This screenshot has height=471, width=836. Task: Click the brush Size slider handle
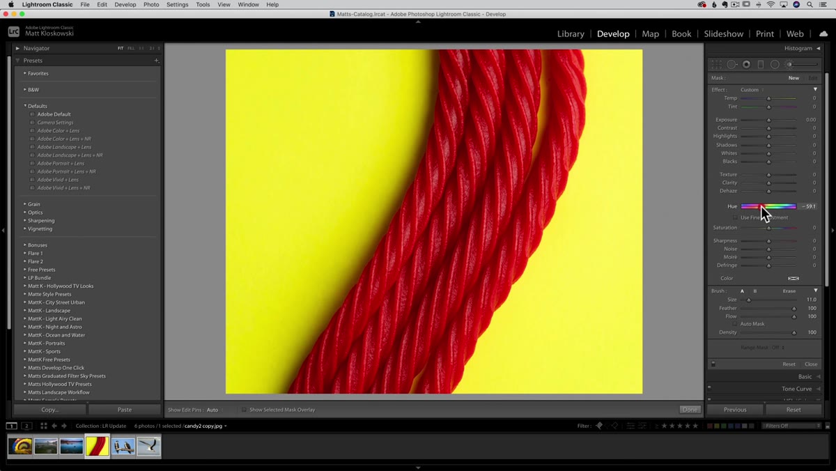click(x=749, y=300)
